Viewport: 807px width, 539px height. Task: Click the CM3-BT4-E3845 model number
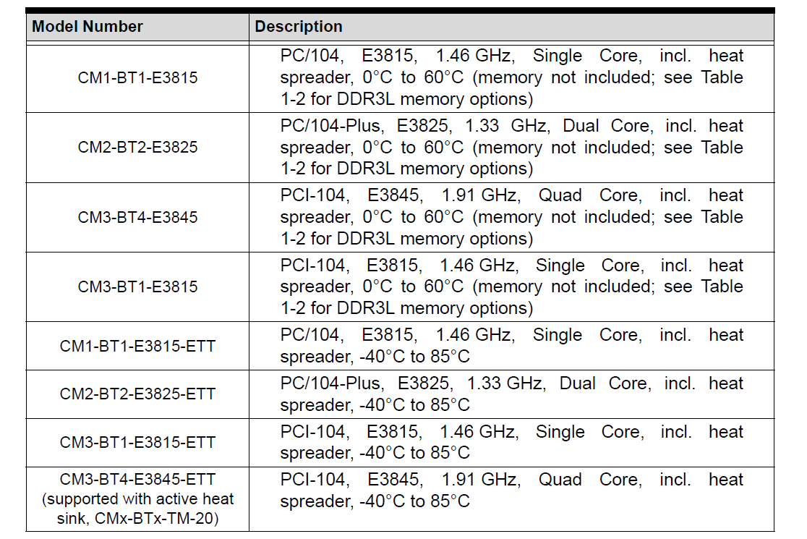pos(137,217)
